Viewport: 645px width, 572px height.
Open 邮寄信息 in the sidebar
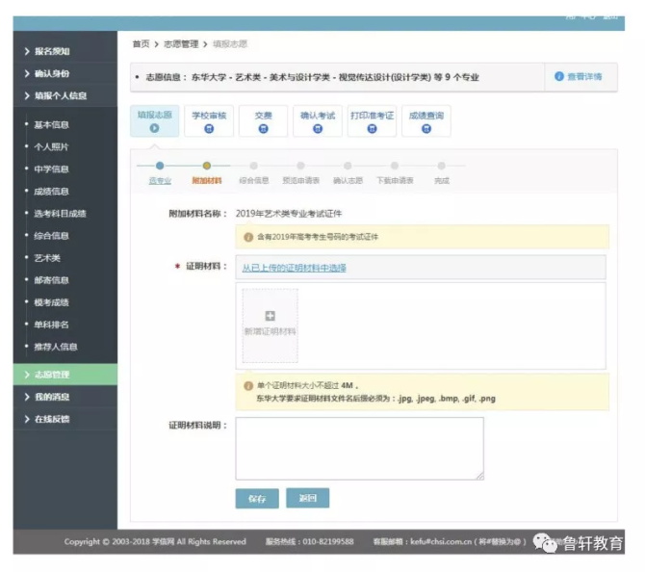(51, 280)
